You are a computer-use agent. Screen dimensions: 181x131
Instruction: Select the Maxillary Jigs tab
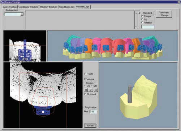tap(83, 7)
